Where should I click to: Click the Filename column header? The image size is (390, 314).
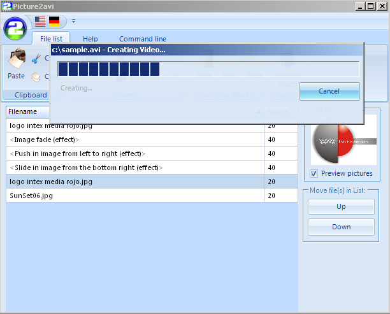coord(28,111)
